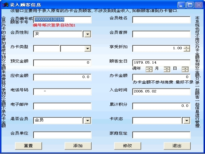Screen dimensions: 205x154
Task: Open the 会员性别 dropdown arrow
Action: [87, 34]
